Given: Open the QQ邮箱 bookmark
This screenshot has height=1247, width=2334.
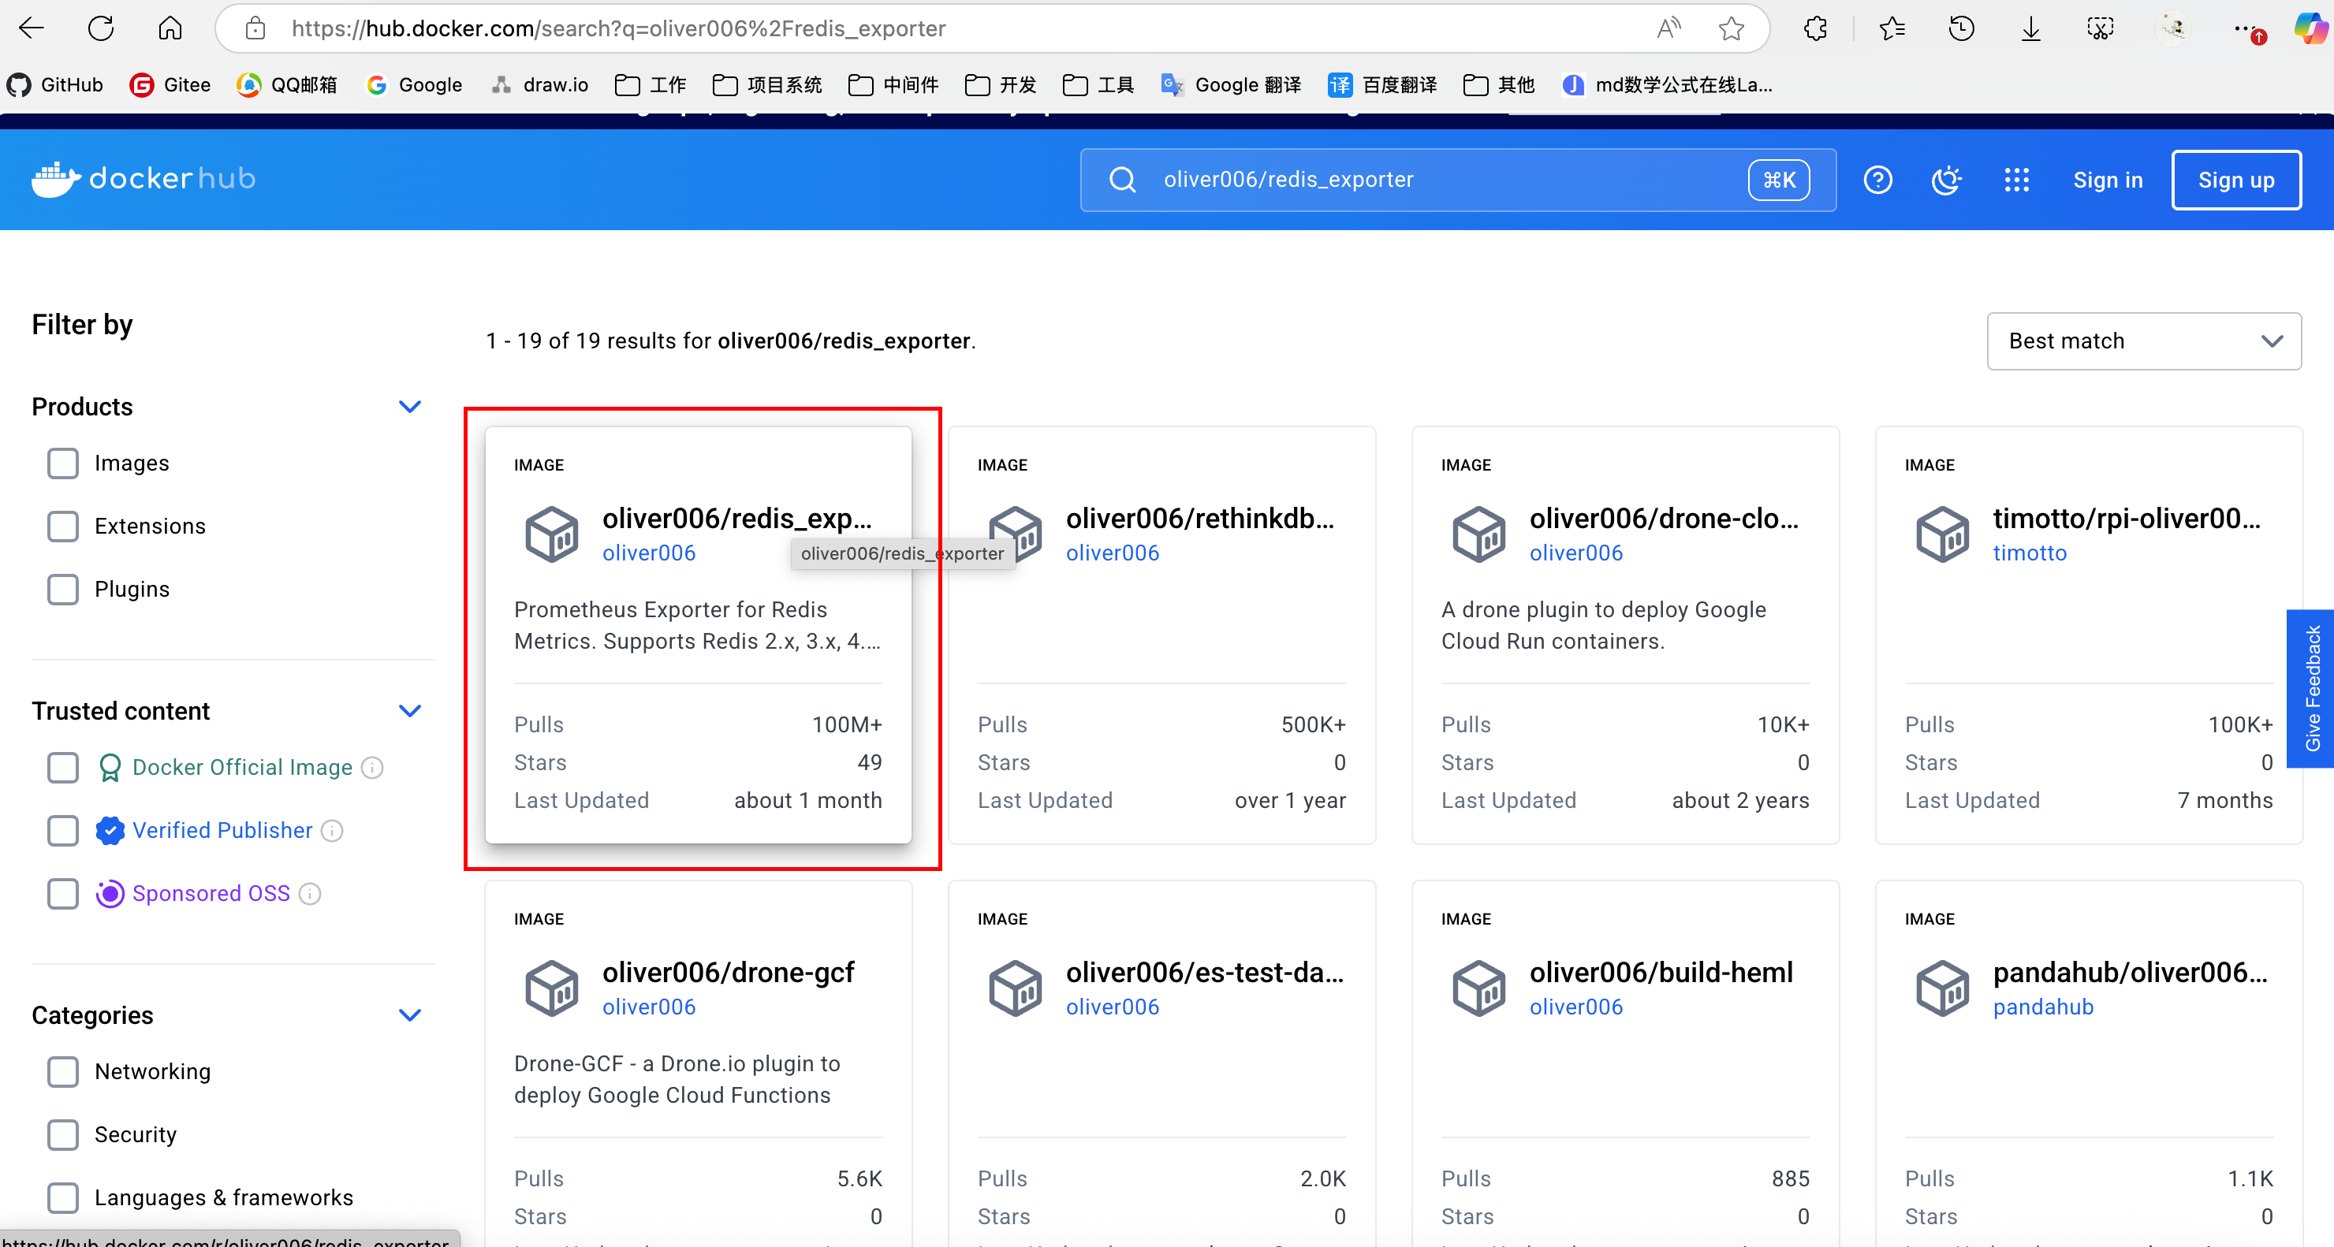Looking at the screenshot, I should click(x=287, y=85).
